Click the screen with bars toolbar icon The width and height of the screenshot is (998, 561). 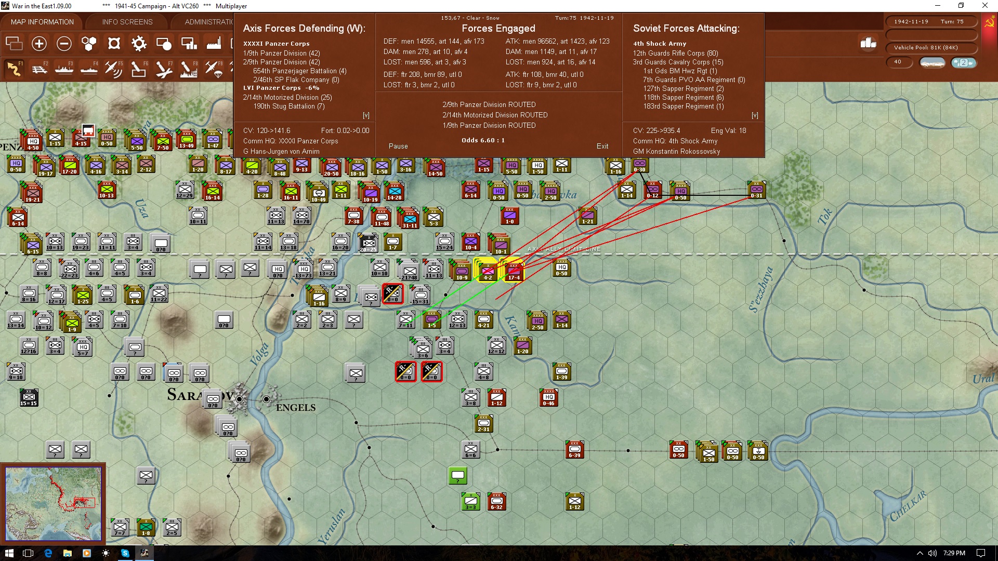(x=189, y=44)
